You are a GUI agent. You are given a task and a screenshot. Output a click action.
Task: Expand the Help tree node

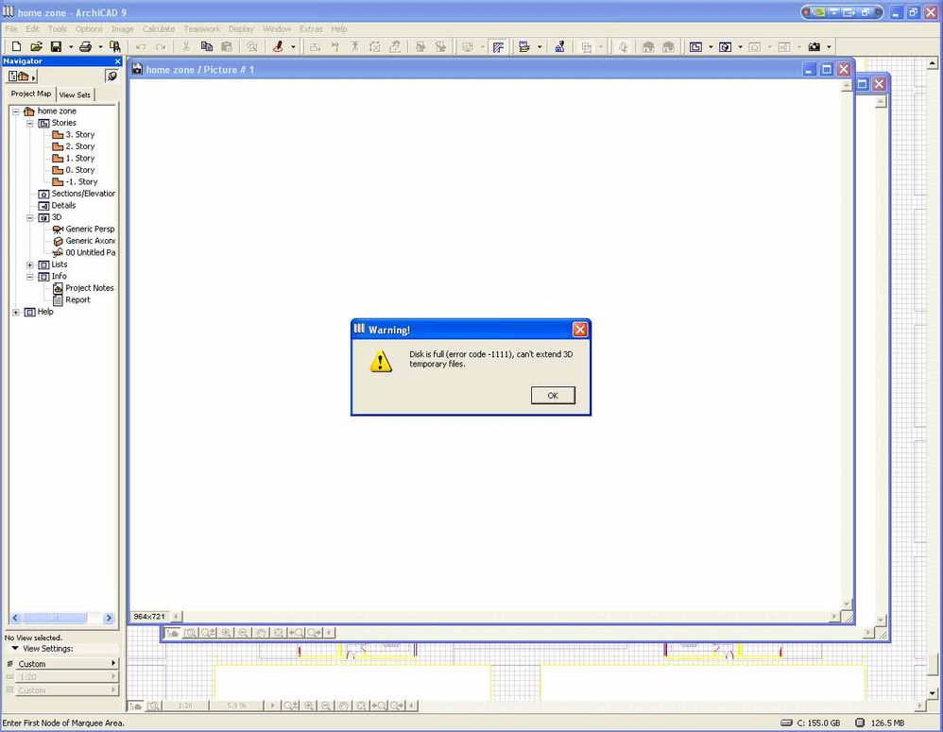tap(16, 312)
